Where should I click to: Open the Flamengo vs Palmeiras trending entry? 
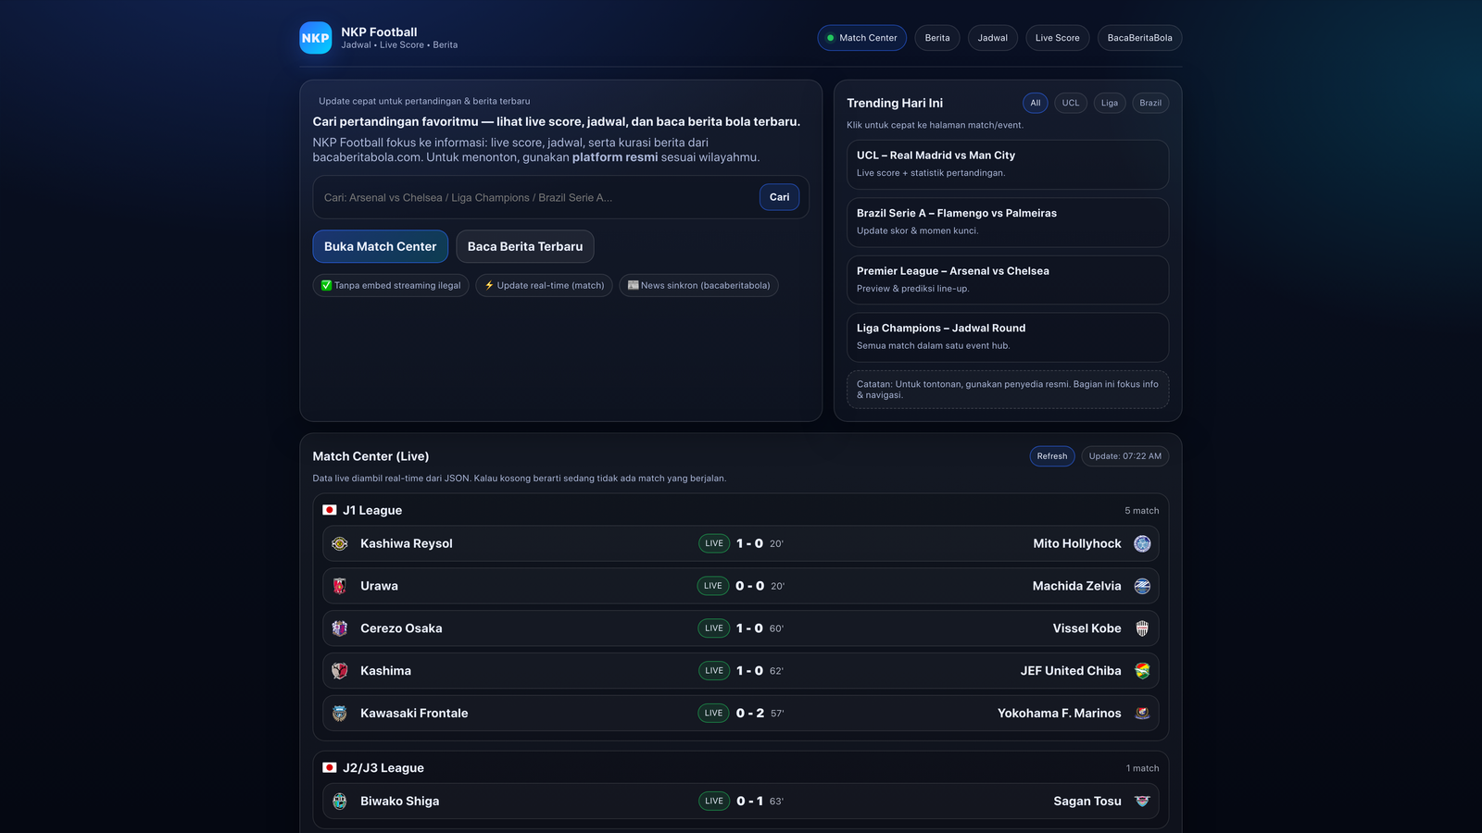1007,222
